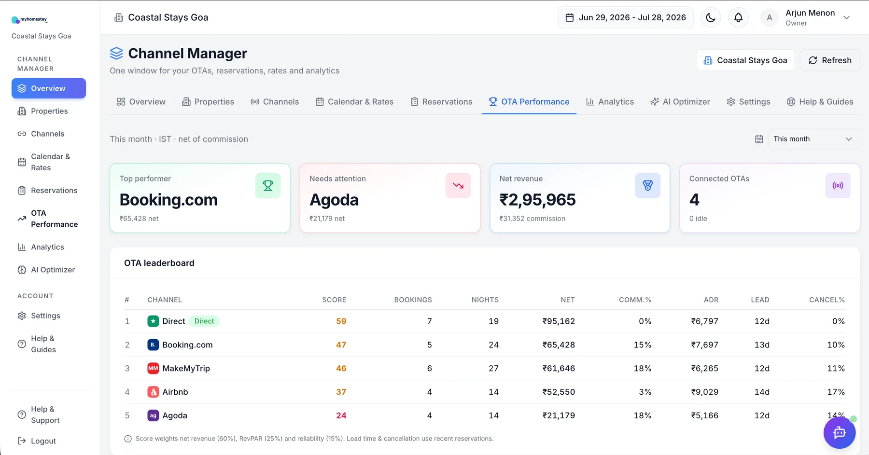Click the Channel Manager layers icon in heading
The height and width of the screenshot is (455, 869).
pos(116,53)
